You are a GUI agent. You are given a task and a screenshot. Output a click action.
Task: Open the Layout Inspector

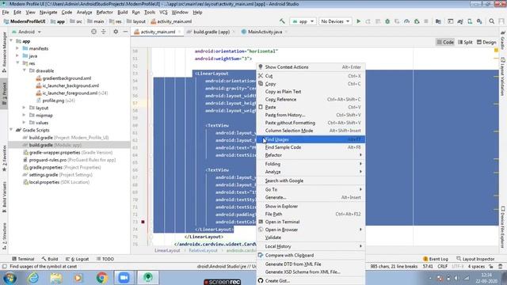click(x=475, y=259)
